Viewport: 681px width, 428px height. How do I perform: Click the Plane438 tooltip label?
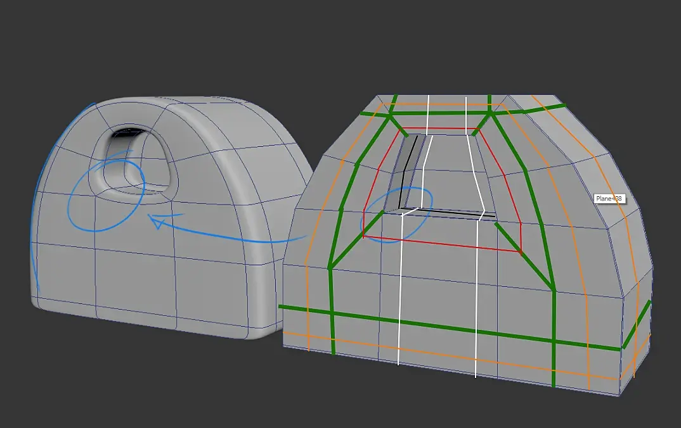609,199
